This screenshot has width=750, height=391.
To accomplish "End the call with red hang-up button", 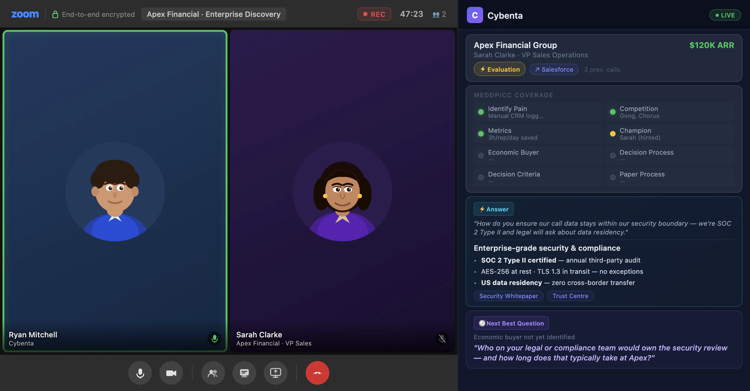I will pyautogui.click(x=317, y=373).
